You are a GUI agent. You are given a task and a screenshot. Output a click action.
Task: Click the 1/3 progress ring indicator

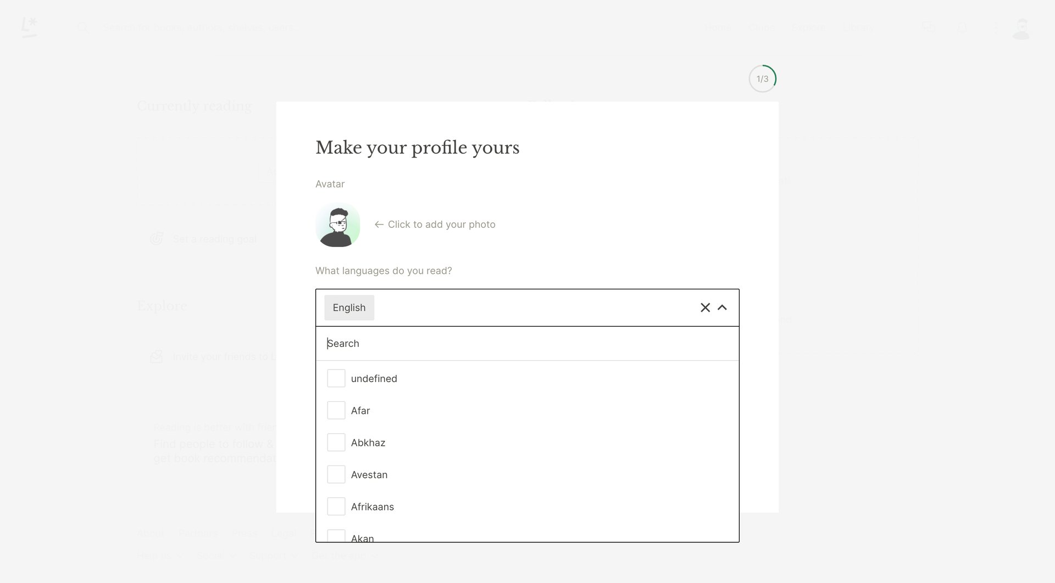click(762, 78)
